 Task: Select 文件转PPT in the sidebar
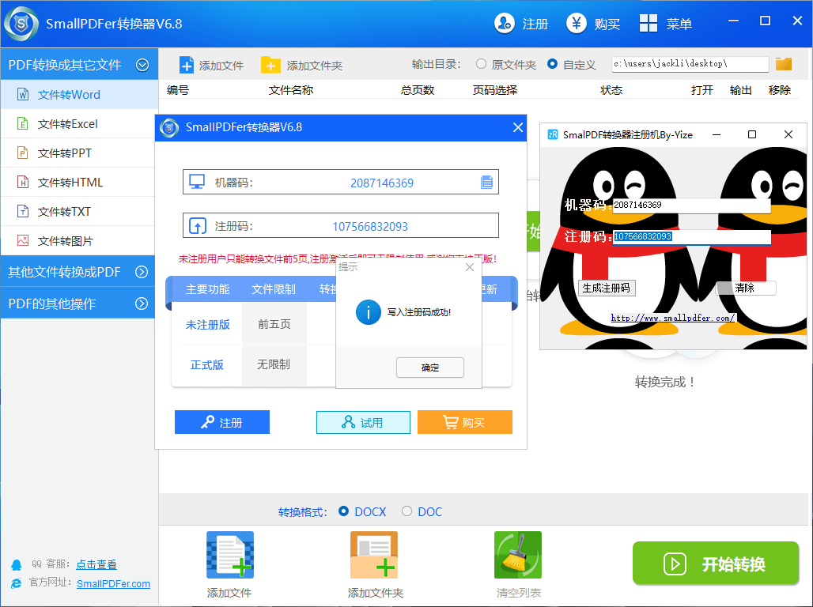coord(79,153)
